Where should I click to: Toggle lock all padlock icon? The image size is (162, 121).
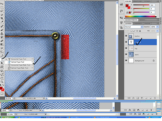point(140,31)
